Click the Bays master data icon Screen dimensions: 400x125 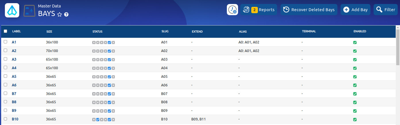(30, 11)
